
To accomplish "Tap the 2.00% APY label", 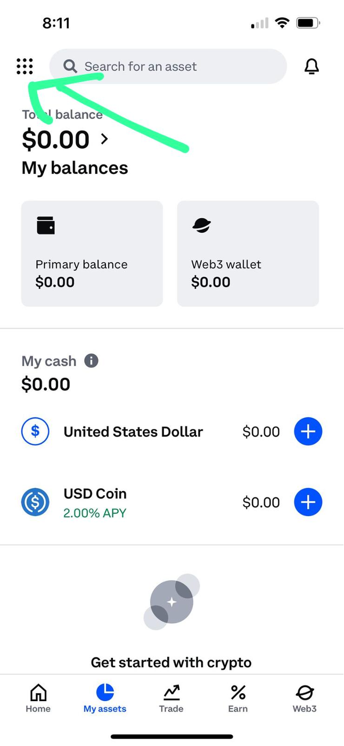I will point(95,513).
